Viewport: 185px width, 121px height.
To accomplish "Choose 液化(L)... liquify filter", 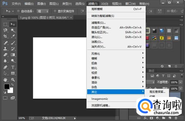I will [116, 37].
